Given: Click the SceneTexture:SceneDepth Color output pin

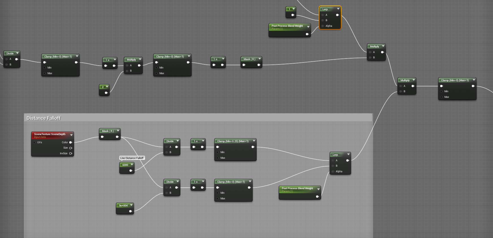Looking at the screenshot, I should [x=71, y=142].
